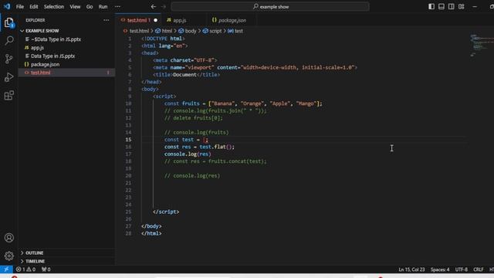Image resolution: width=494 pixels, height=278 pixels.
Task: Open Data Type in JS.pptx file
Action: (52, 56)
